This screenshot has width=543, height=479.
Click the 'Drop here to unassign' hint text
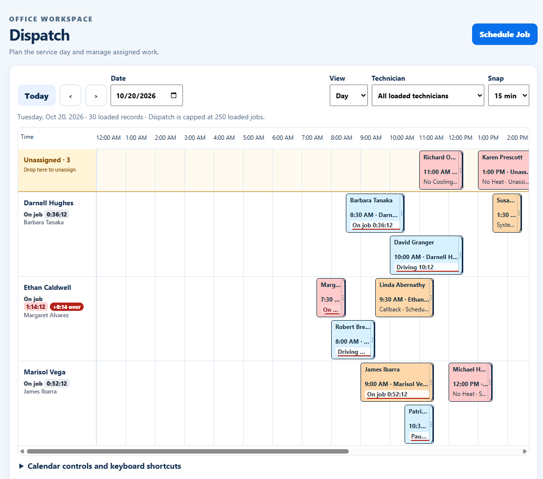(x=49, y=170)
